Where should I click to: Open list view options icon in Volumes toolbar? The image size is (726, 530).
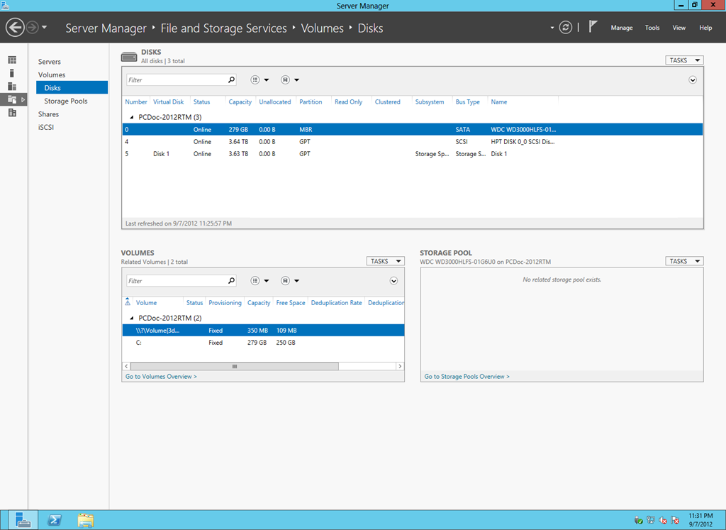pyautogui.click(x=255, y=281)
